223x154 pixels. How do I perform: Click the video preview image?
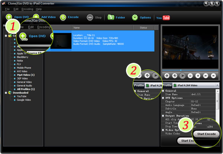coord(190,47)
